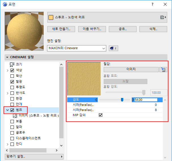
Task: Click the help question mark icon
Action: (x=152, y=4)
